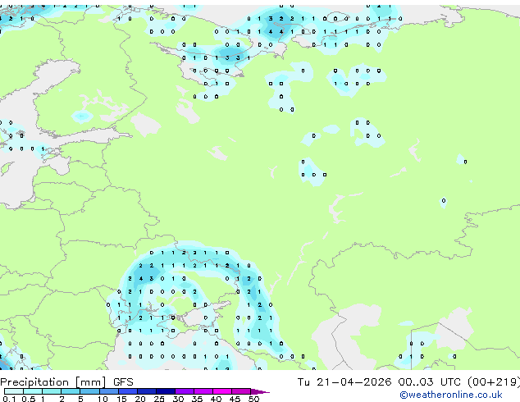The width and height of the screenshot is (520, 402).
Task: Click the 45–50 mm legend swatch
Action: pos(241,391)
